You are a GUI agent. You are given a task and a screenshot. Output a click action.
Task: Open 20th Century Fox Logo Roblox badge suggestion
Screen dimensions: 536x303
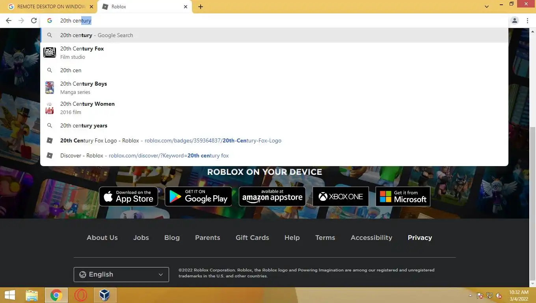click(274, 140)
